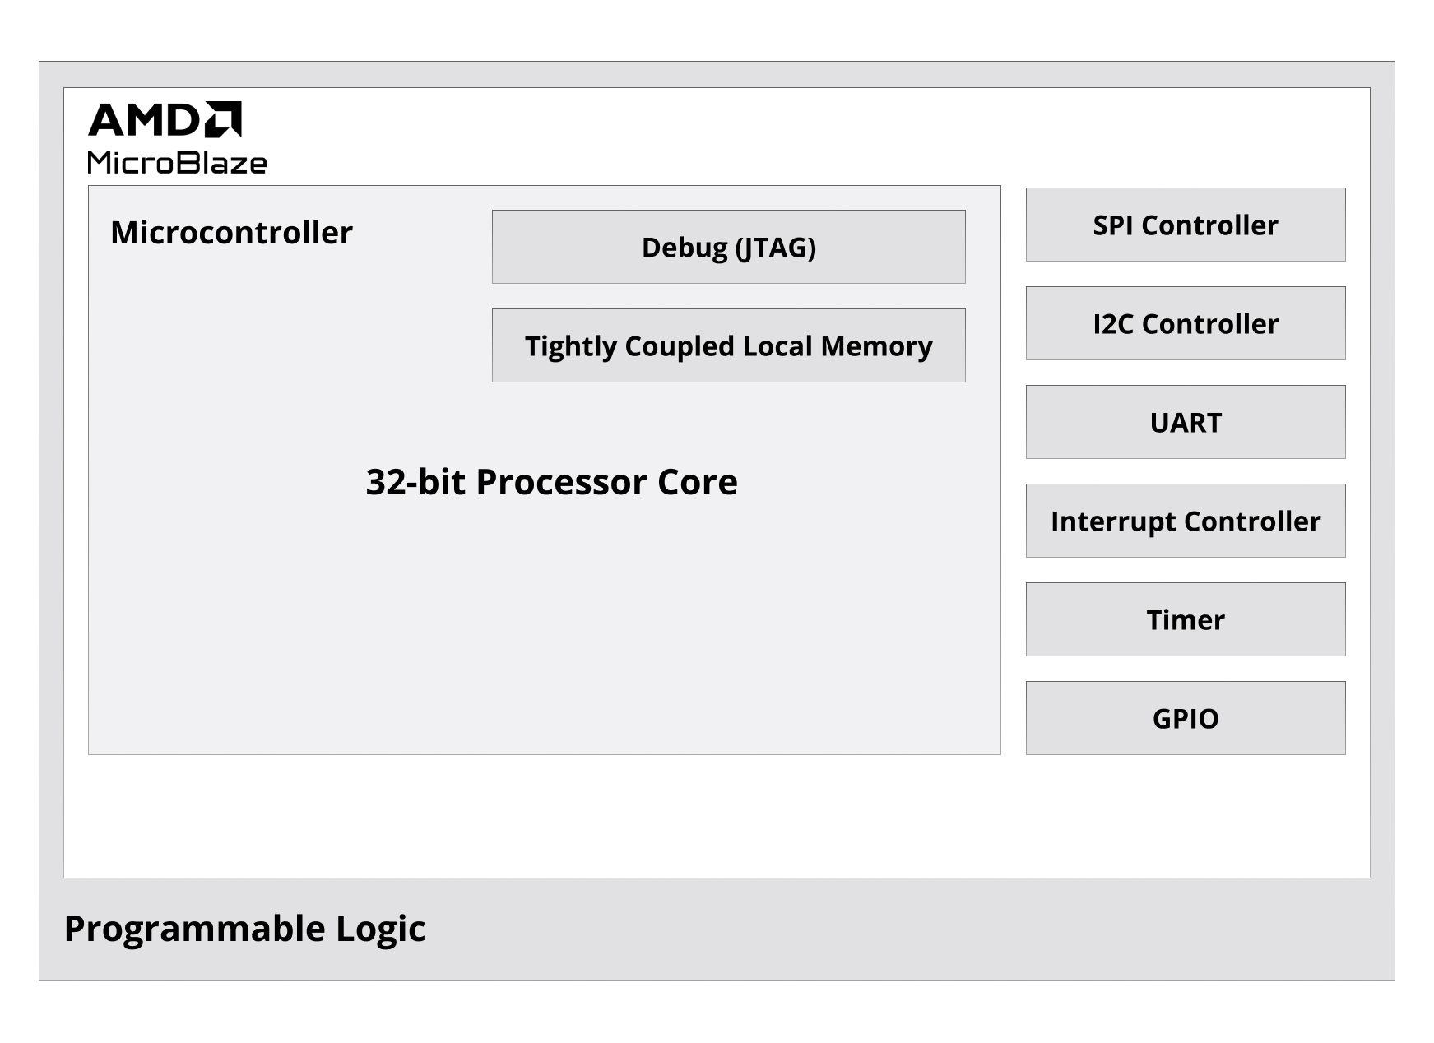Screen dimensions: 1434x1043
Task: Click the Timer peripheral block
Action: (x=1185, y=619)
